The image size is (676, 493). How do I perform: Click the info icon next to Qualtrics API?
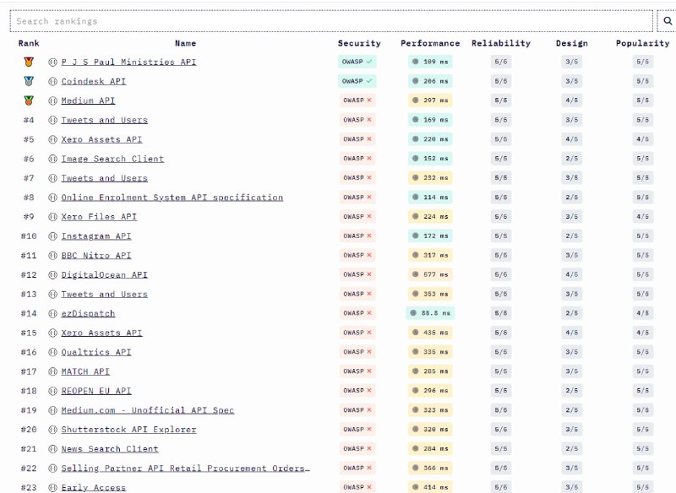[51, 351]
